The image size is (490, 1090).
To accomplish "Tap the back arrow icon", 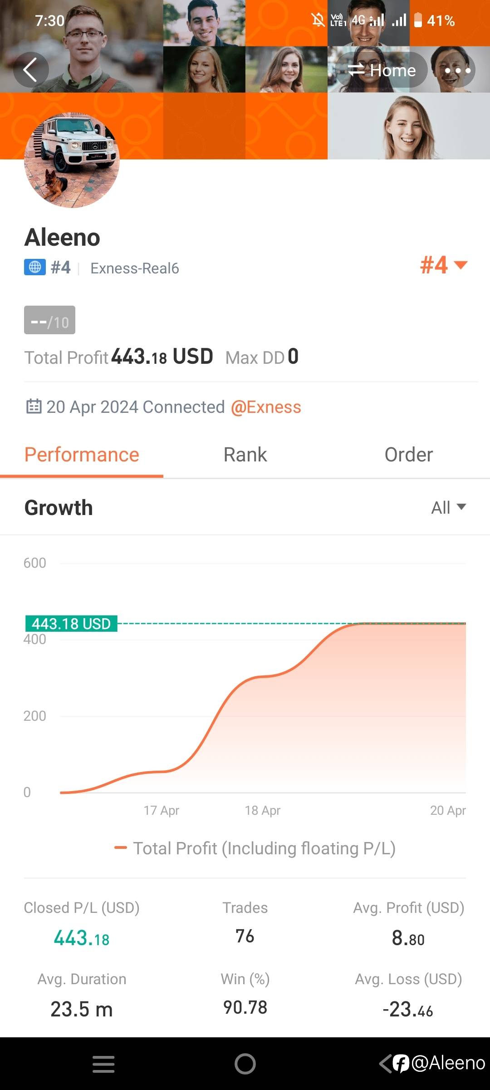I will [x=30, y=70].
